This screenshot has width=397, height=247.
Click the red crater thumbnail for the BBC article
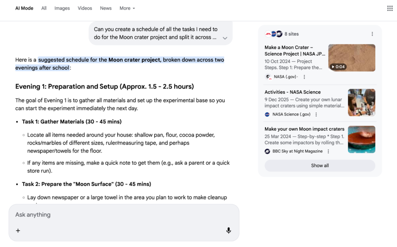click(361, 139)
